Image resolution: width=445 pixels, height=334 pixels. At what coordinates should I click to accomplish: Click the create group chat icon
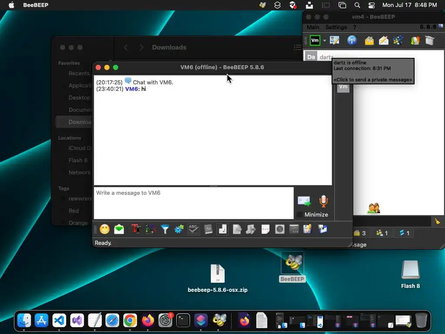pos(398,40)
